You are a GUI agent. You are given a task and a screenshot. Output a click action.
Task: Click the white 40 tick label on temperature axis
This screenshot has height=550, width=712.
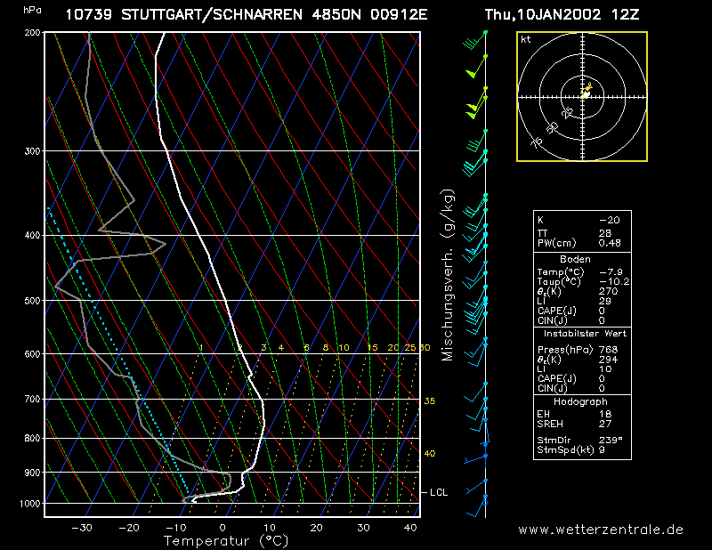click(x=410, y=528)
